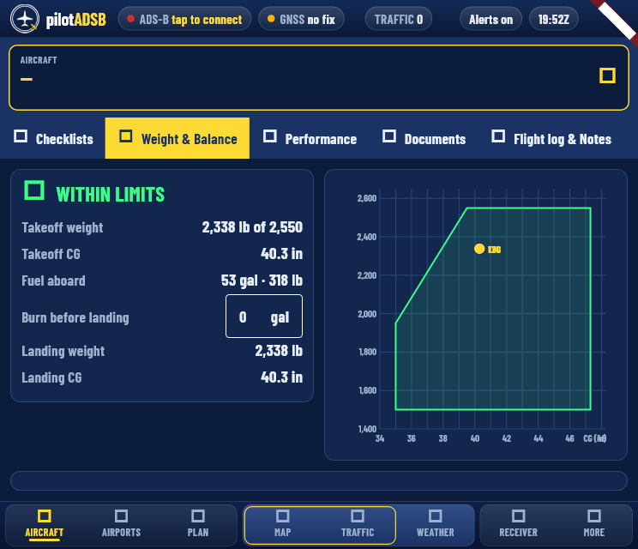The image size is (638, 549).
Task: Click the Checklists tab icon
Action: point(21,136)
